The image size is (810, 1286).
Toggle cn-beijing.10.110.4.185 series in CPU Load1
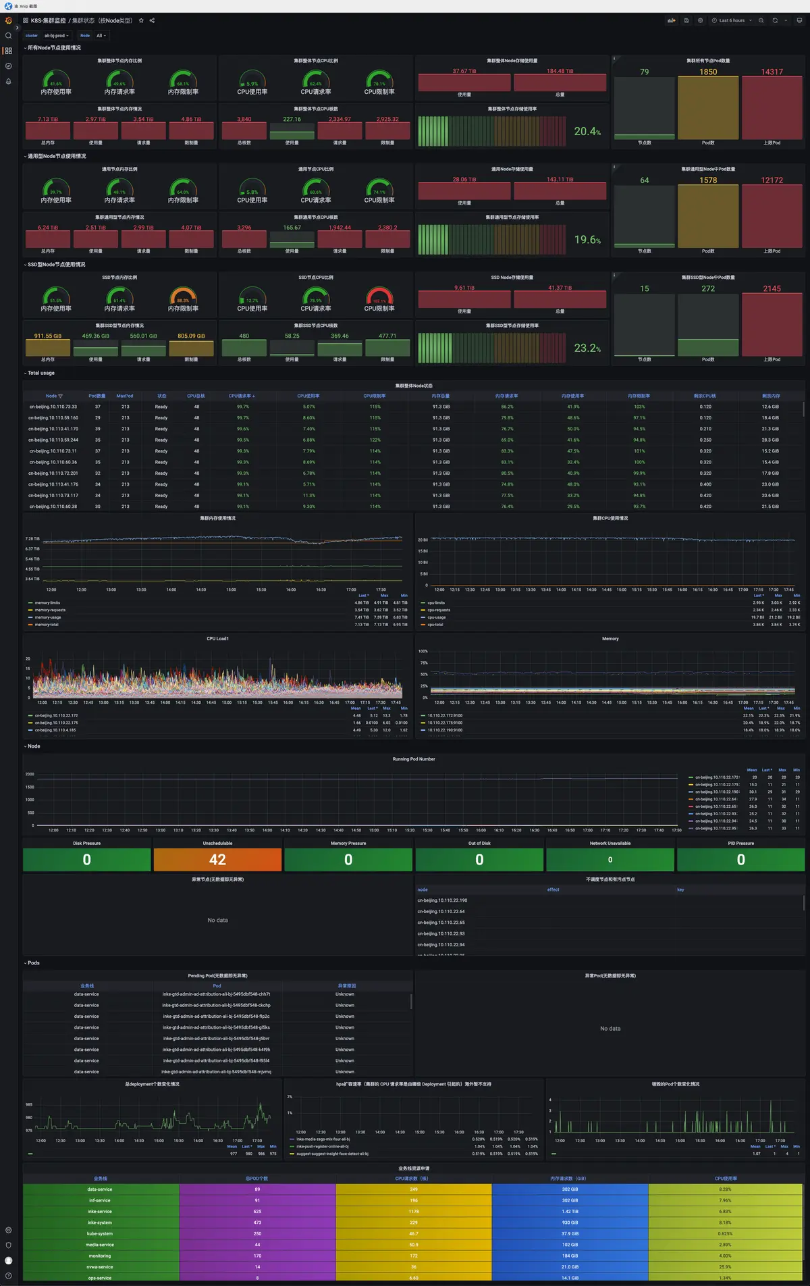click(x=55, y=730)
